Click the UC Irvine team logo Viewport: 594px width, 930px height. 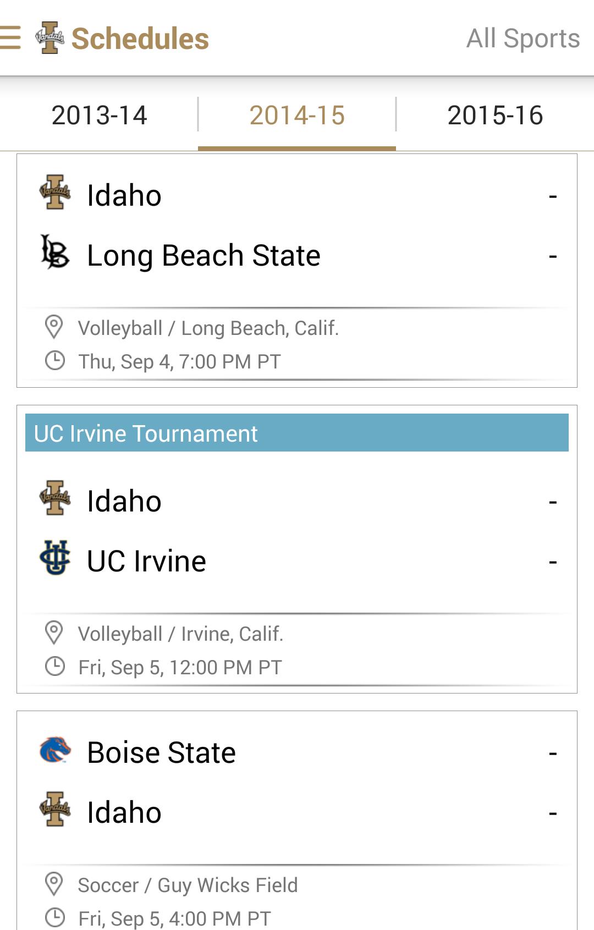[55, 558]
